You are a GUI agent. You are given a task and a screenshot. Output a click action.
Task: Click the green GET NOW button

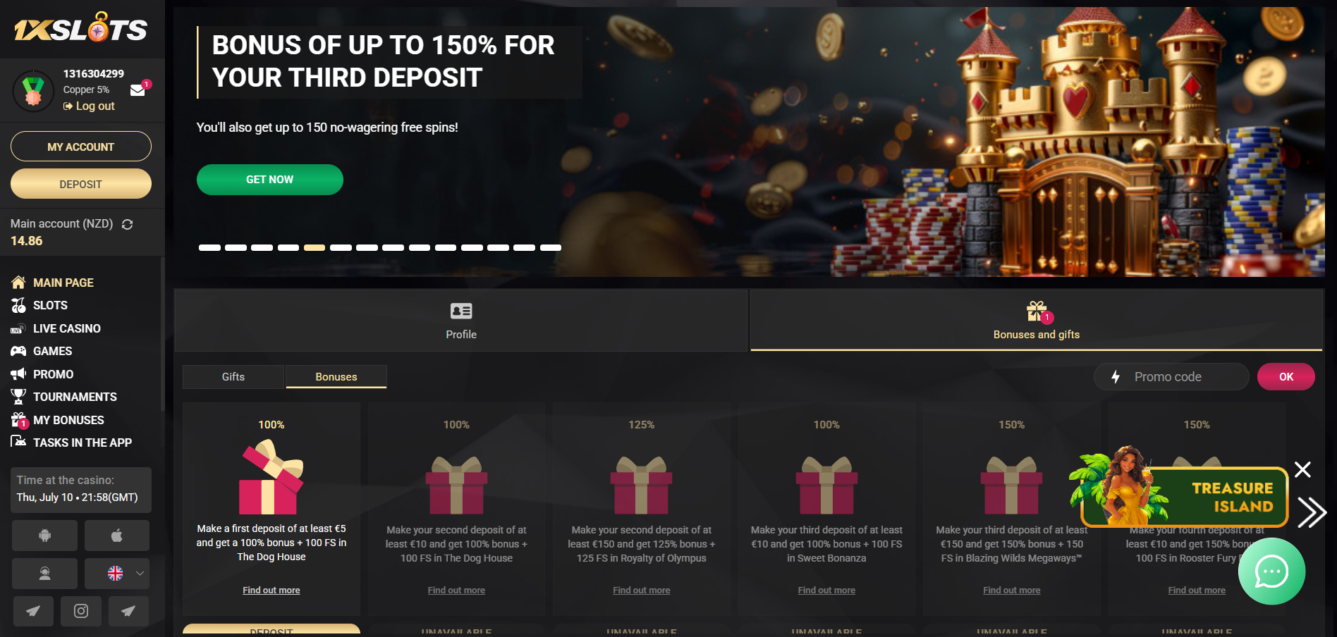[270, 180]
